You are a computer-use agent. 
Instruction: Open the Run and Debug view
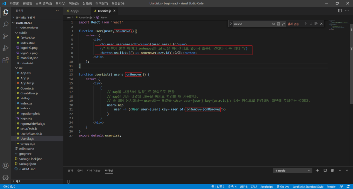5,48
